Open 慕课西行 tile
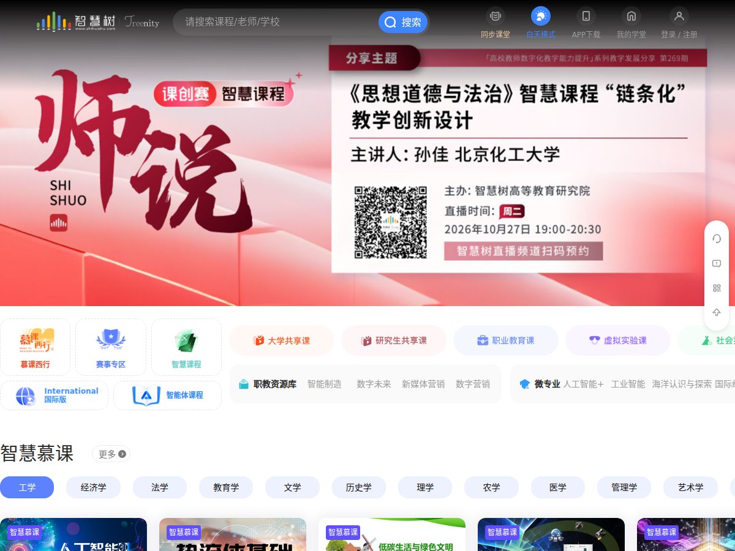Screen dimensions: 735x551 coord(35,347)
